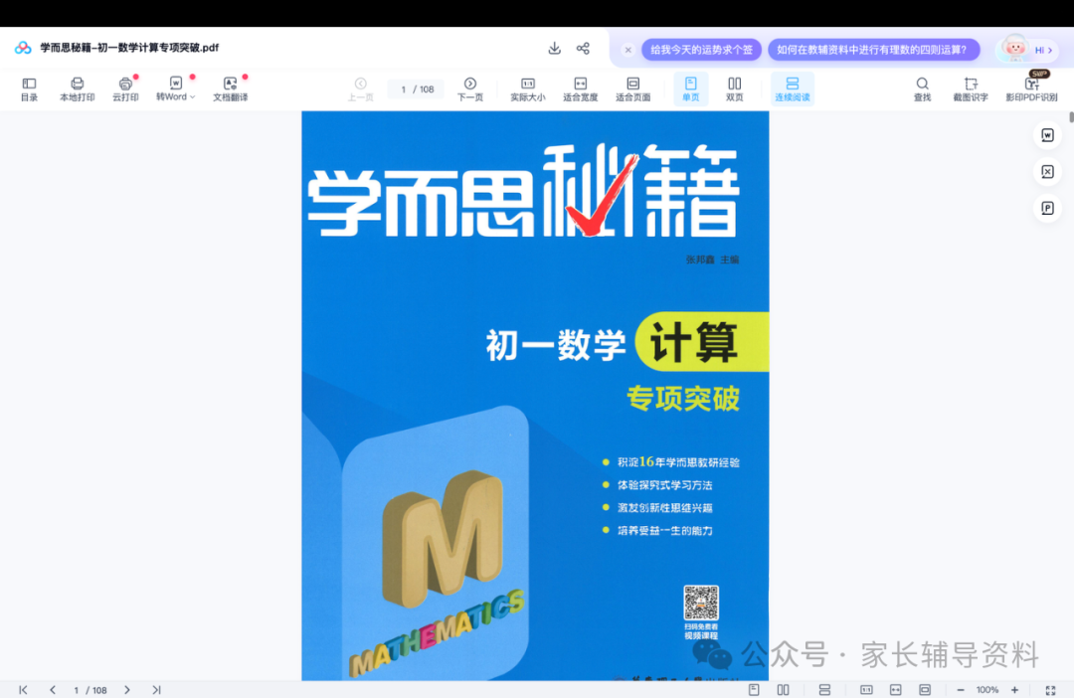The image size is (1074, 698).
Task: Click the 影印PDF识别 scanned PDF recognition
Action: tap(1031, 89)
